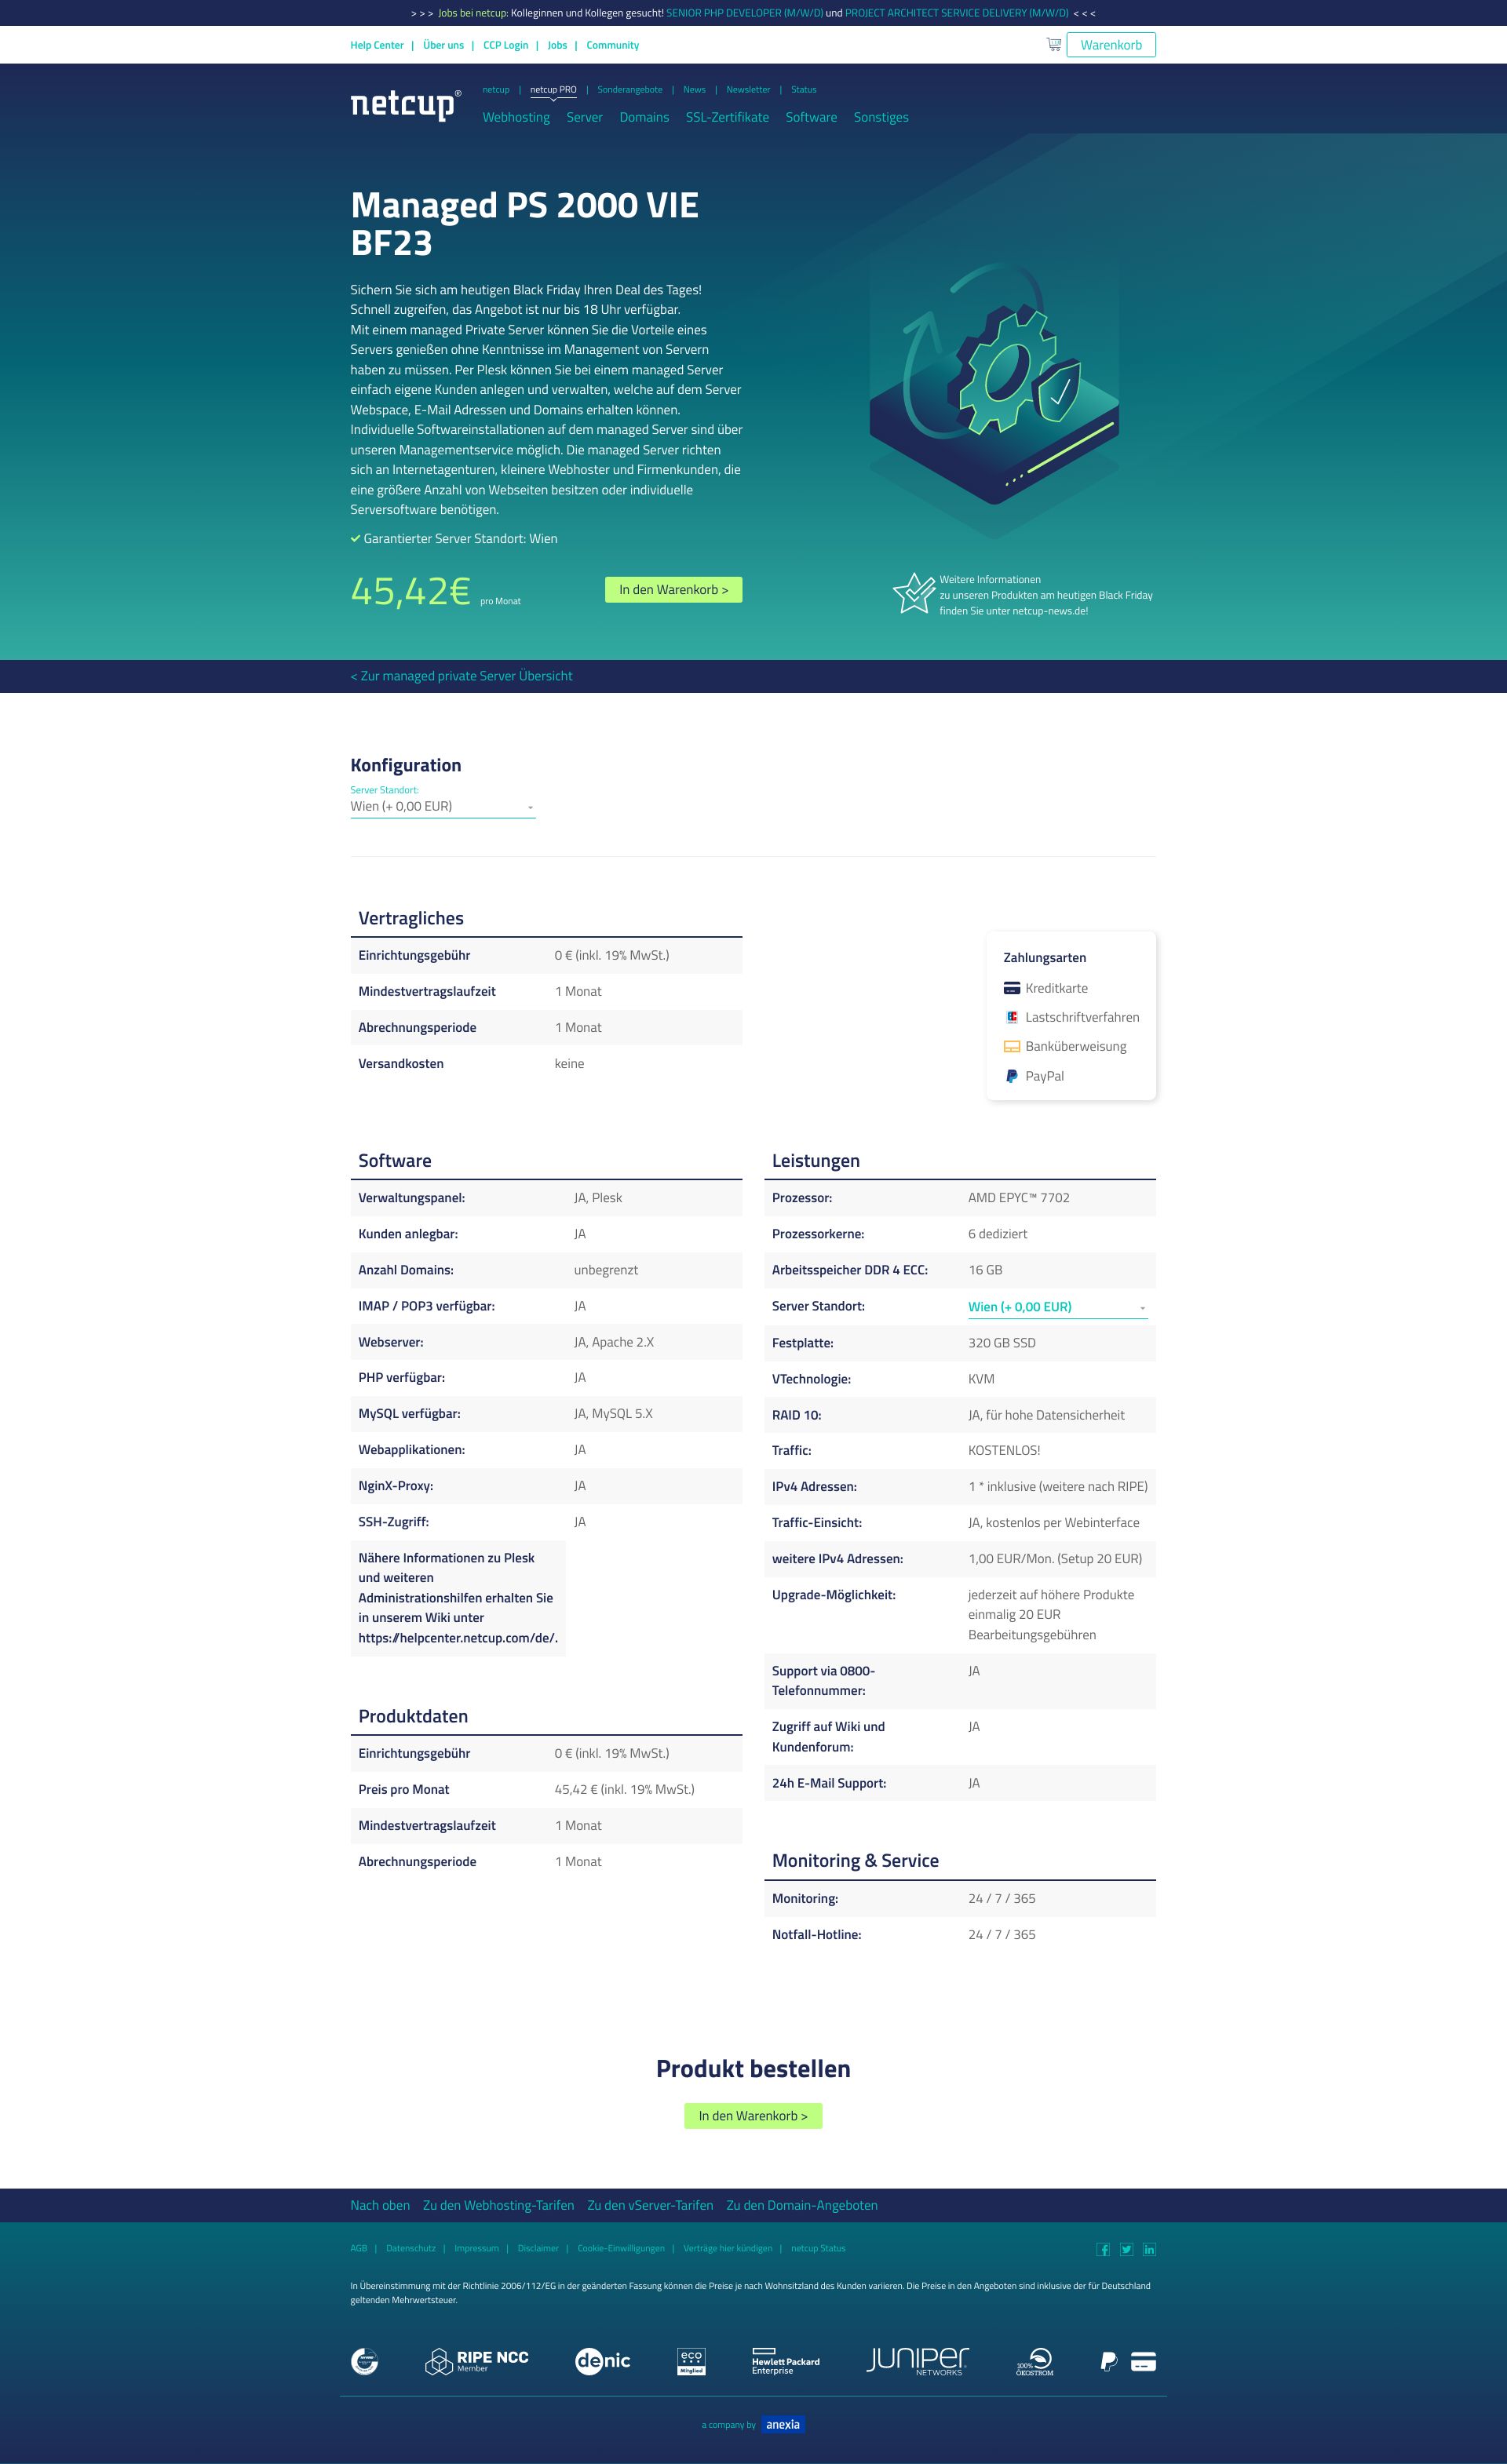Image resolution: width=1507 pixels, height=2464 pixels.
Task: Click In den Warenkorb next to price
Action: click(x=673, y=590)
